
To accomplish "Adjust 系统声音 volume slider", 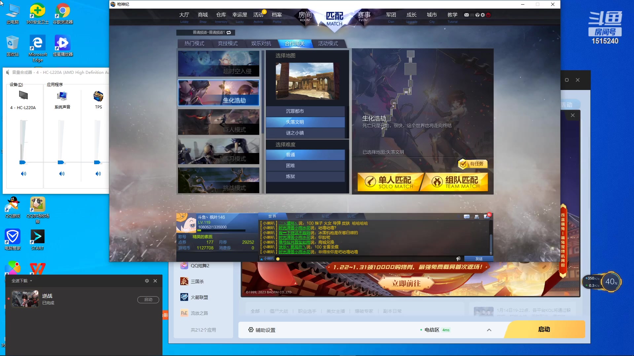I will coord(61,162).
